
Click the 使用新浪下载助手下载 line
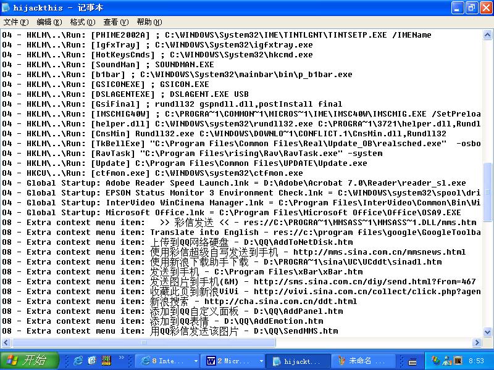[222, 261]
